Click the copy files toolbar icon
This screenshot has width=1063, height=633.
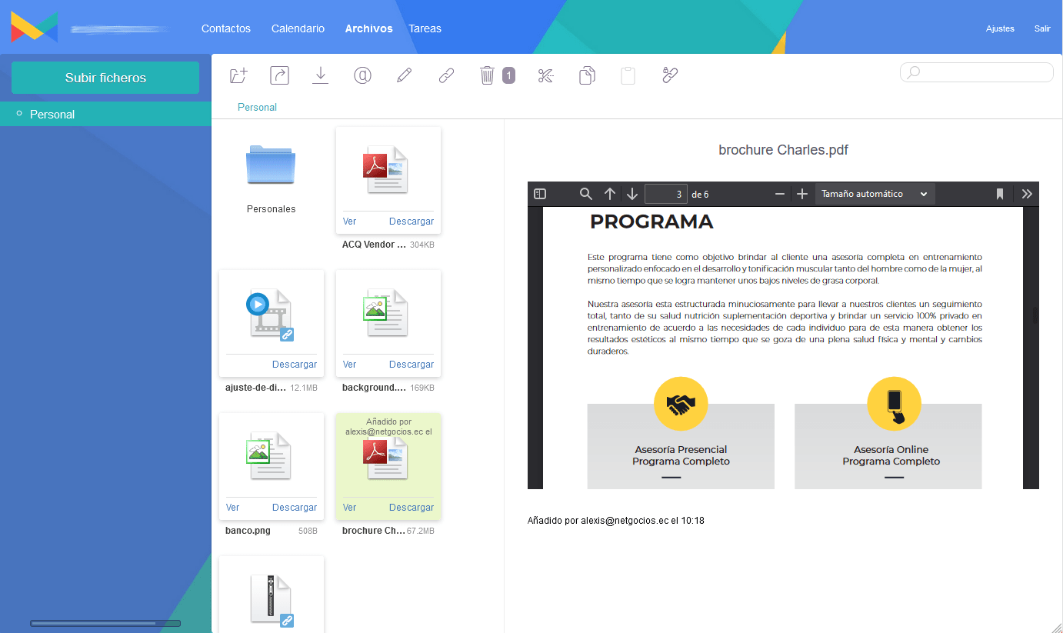pos(587,75)
